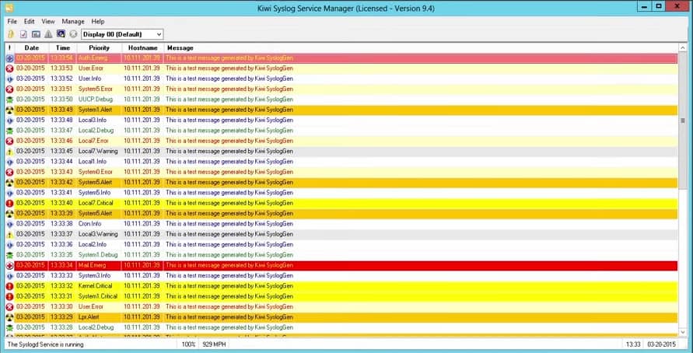The image size is (693, 353).
Task: Click the Hostname column header
Action: pyautogui.click(x=143, y=47)
